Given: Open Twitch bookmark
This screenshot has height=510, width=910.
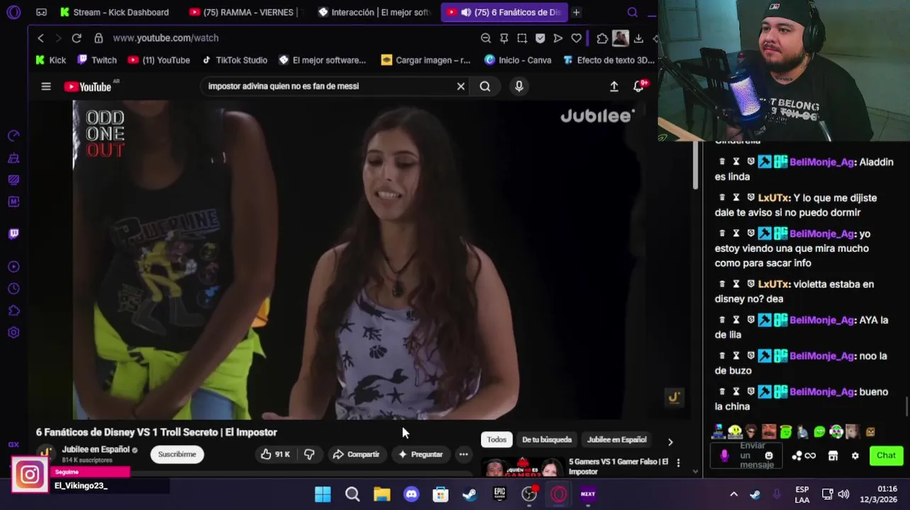Looking at the screenshot, I should [x=97, y=60].
